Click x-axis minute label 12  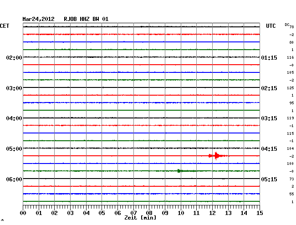(212, 213)
